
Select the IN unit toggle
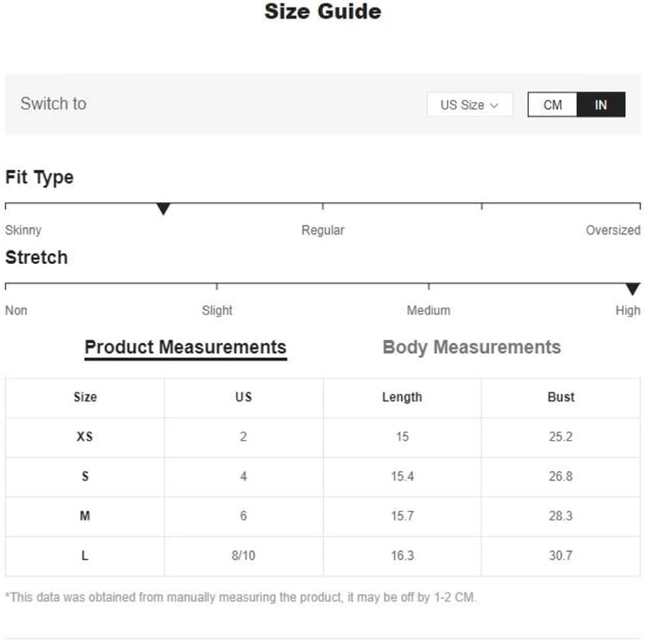pos(601,105)
